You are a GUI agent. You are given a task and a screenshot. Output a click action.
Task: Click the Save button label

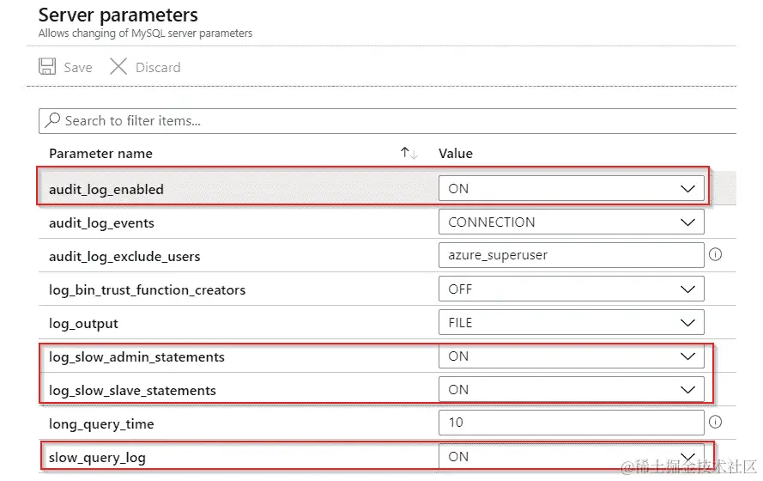point(78,67)
